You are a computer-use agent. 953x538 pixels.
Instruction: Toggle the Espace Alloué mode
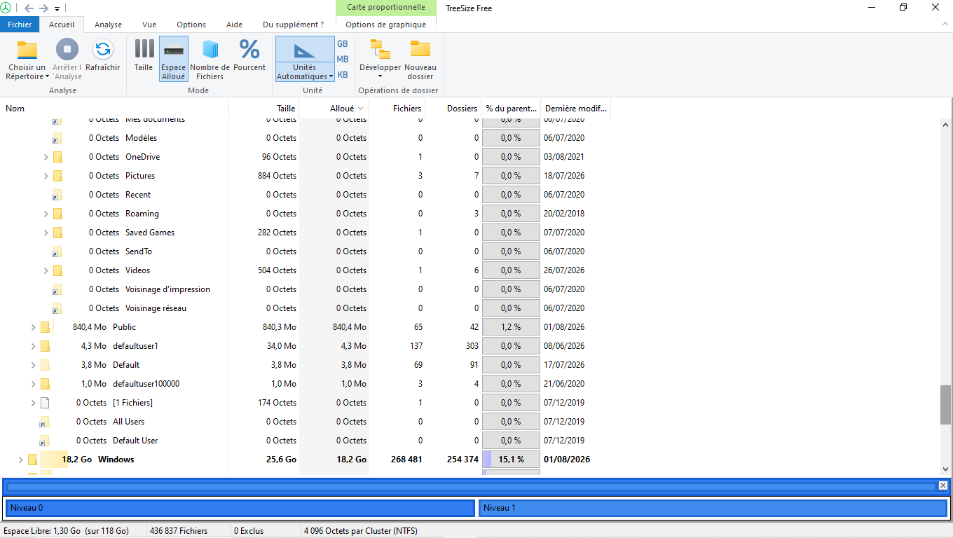[x=174, y=58]
